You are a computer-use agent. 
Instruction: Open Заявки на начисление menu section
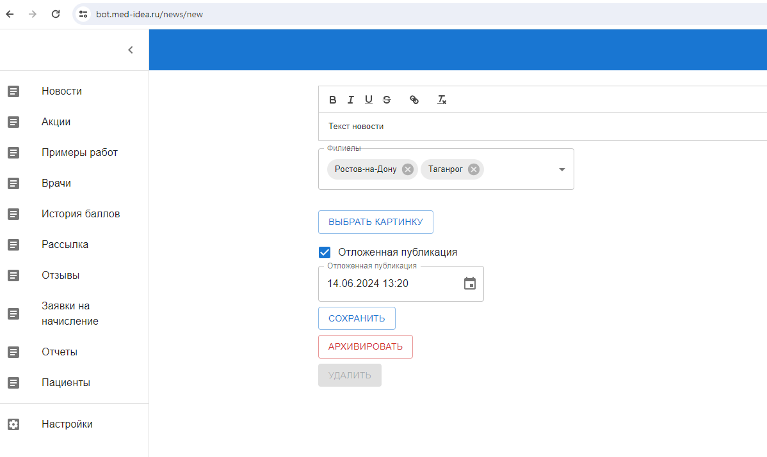(x=74, y=313)
